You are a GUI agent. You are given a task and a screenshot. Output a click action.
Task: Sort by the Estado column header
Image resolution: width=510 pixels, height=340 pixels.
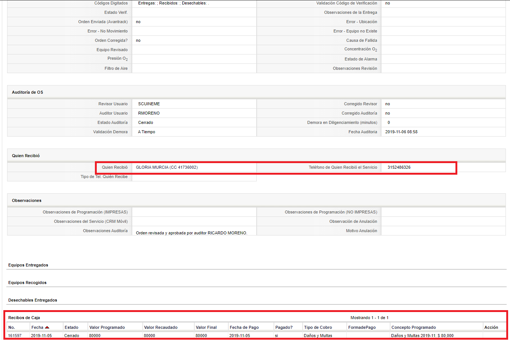pyautogui.click(x=71, y=327)
